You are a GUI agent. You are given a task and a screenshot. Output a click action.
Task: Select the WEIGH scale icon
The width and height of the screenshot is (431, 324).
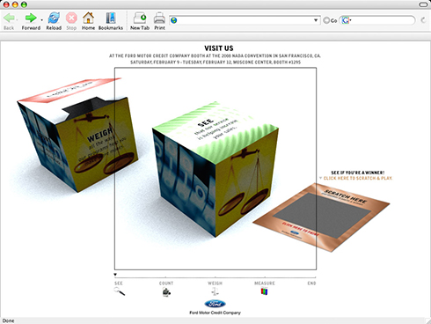tap(215, 291)
